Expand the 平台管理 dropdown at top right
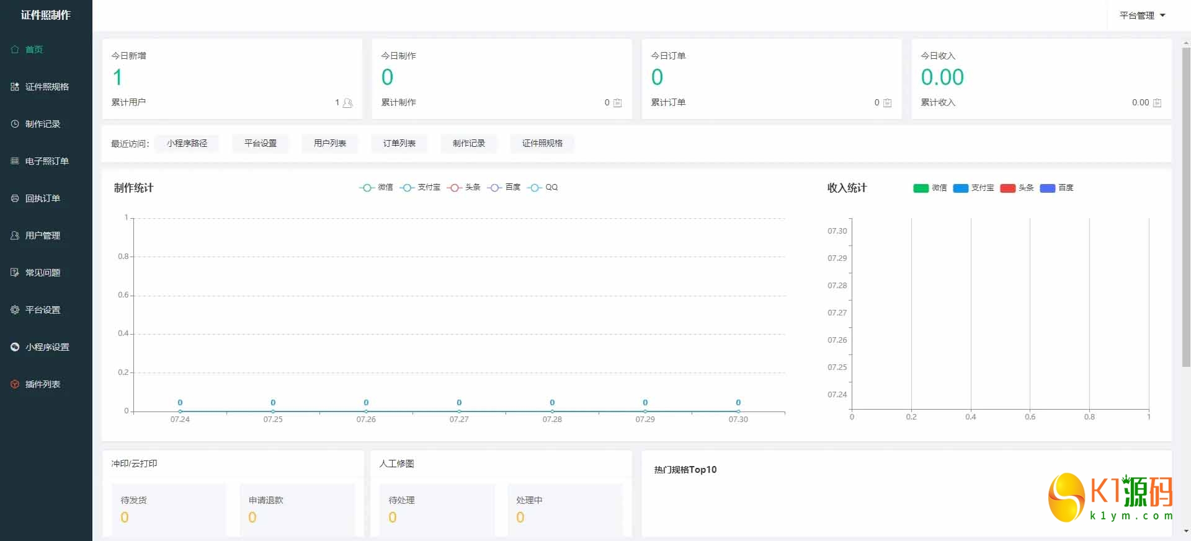The height and width of the screenshot is (541, 1191). click(x=1142, y=15)
